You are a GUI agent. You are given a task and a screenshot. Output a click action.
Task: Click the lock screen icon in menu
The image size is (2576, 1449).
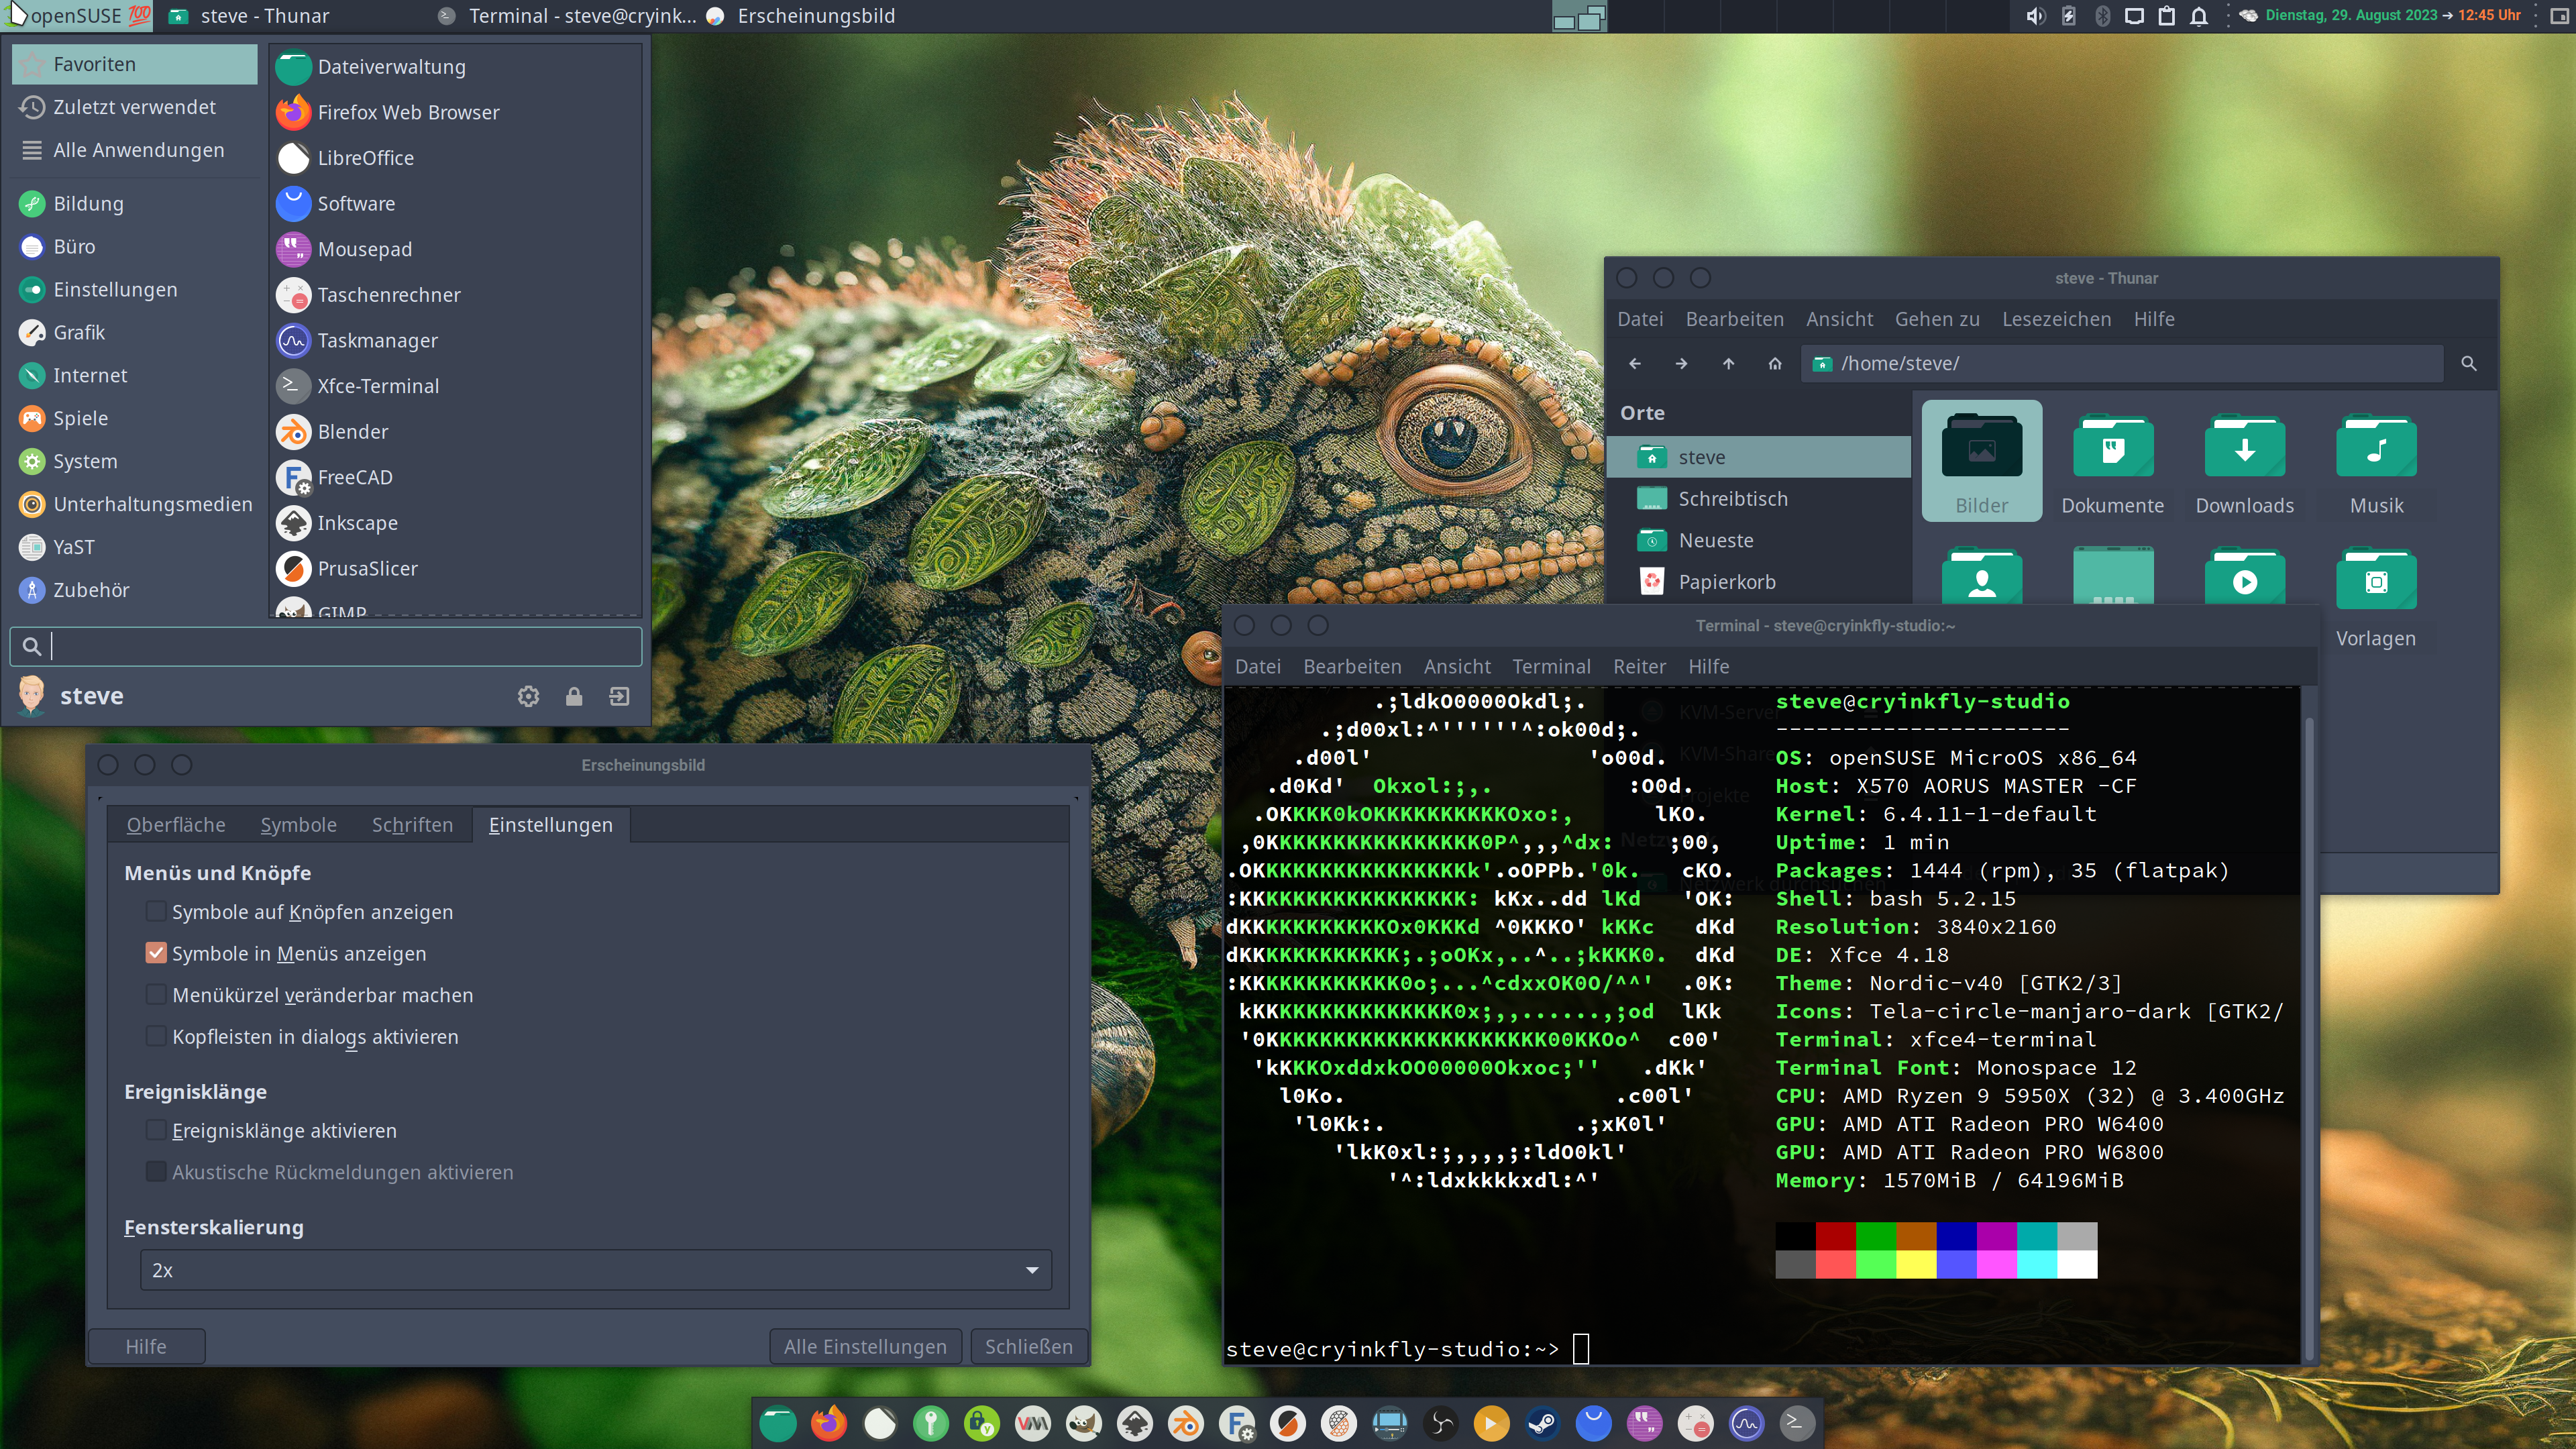[x=574, y=697]
